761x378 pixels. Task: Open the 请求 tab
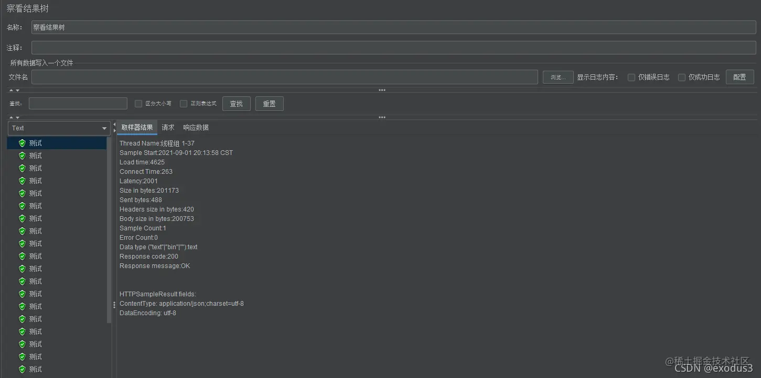[168, 128]
